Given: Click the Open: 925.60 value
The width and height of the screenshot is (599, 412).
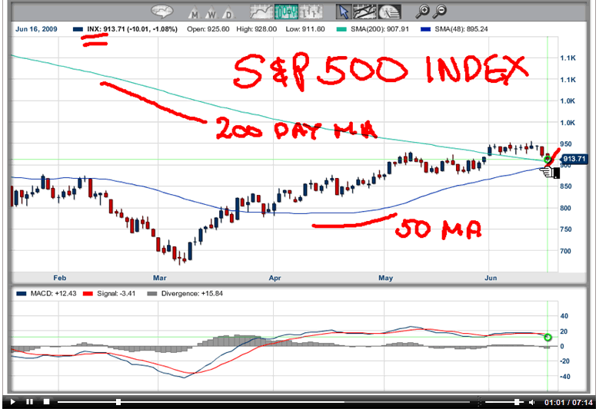Looking at the screenshot, I should 208,29.
